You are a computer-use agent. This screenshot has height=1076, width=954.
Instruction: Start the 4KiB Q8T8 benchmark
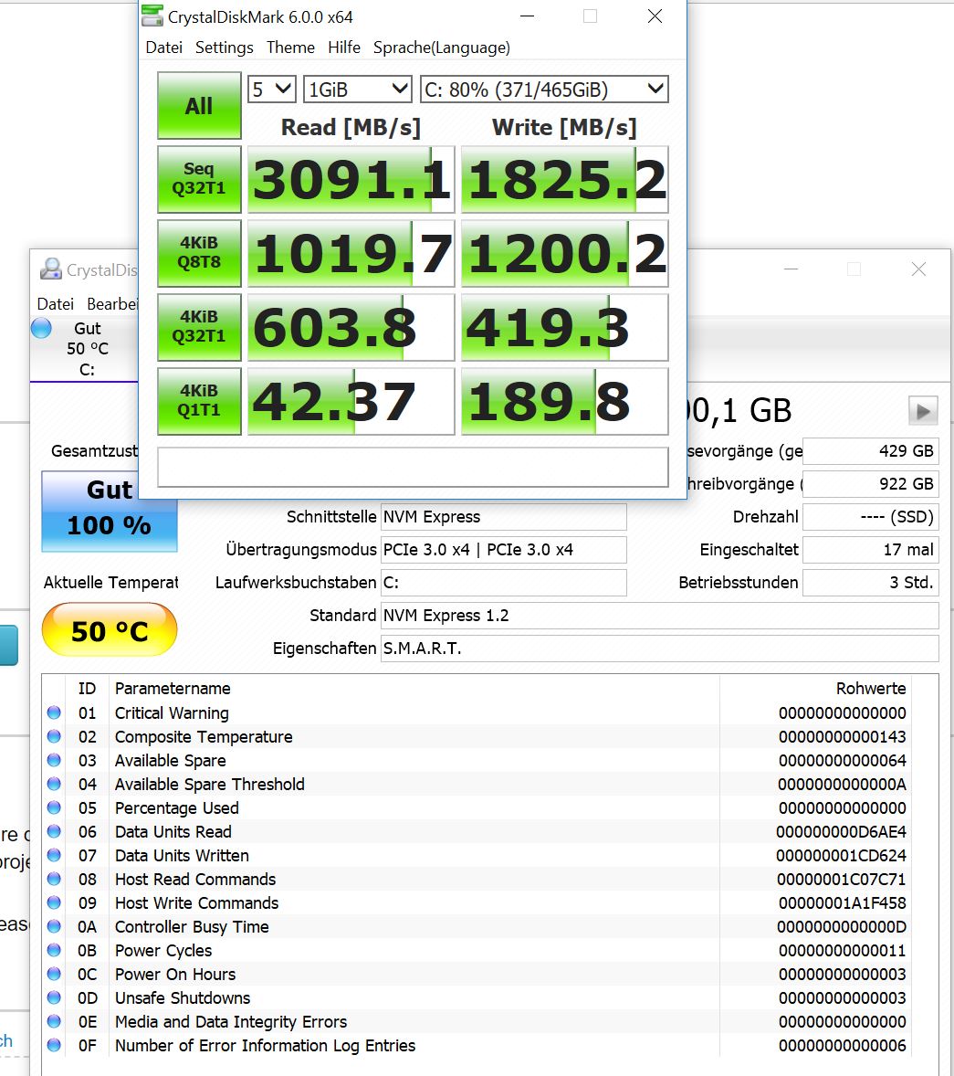pyautogui.click(x=199, y=253)
